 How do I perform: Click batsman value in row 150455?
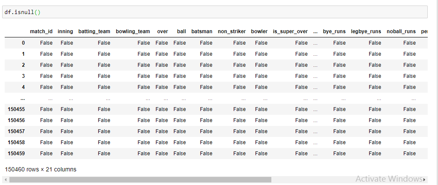coord(206,109)
